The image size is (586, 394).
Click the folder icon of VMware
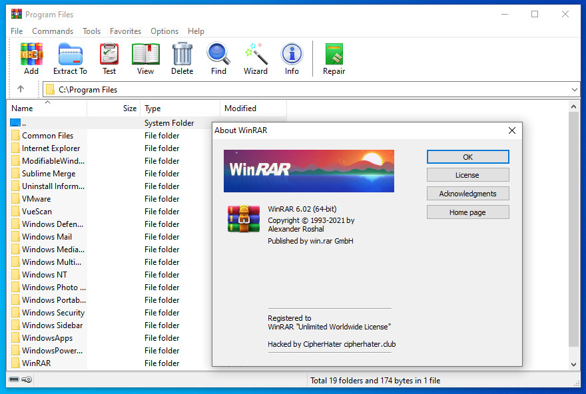pos(15,199)
